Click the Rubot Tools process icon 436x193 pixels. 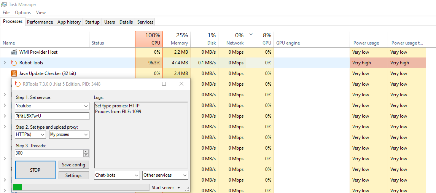(14, 63)
